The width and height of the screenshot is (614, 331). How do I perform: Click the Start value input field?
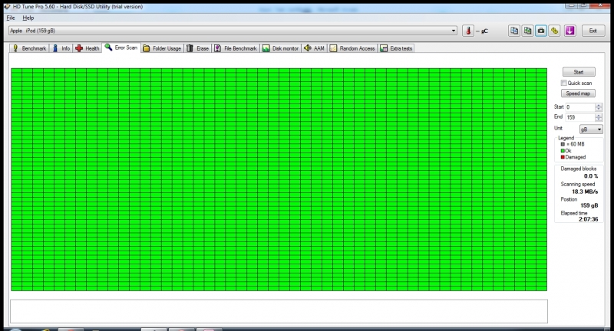point(580,107)
